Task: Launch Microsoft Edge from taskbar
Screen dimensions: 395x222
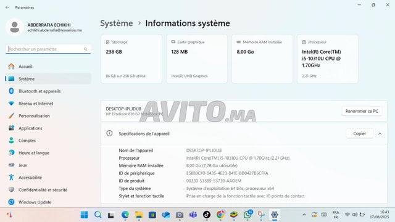Action: click(125, 215)
